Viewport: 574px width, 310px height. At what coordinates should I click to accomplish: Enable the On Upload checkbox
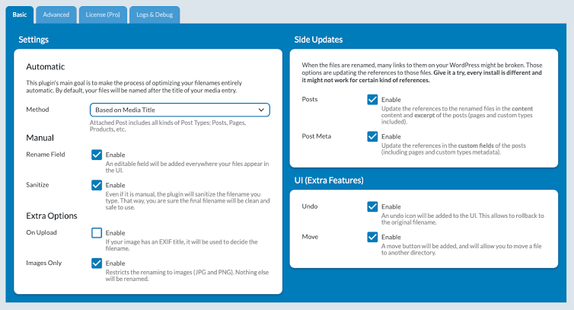[x=97, y=232]
